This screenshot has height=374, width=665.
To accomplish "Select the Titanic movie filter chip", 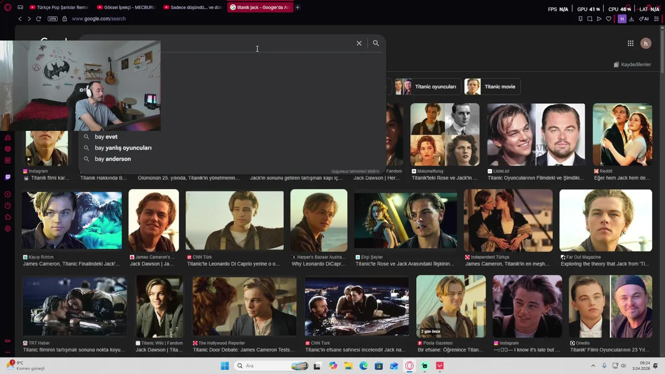I will (x=493, y=87).
